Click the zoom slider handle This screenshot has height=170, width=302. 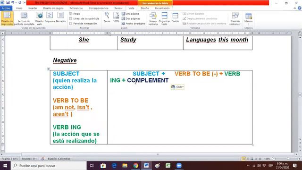pyautogui.click(x=288, y=159)
